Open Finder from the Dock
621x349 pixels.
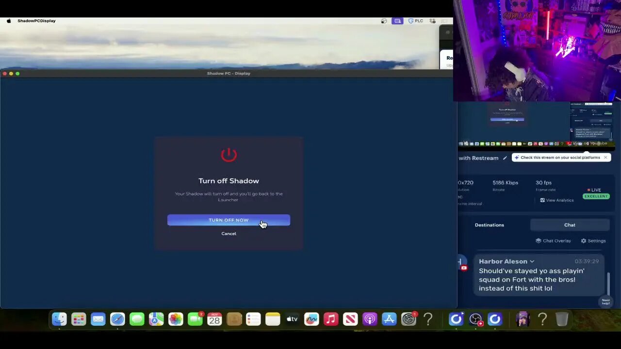(x=59, y=319)
